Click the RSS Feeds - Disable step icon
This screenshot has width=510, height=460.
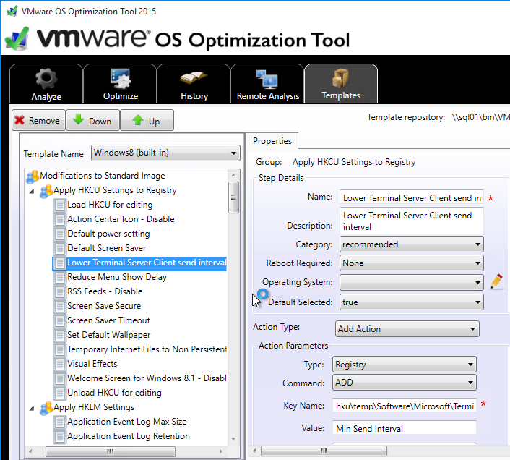pyautogui.click(x=59, y=292)
